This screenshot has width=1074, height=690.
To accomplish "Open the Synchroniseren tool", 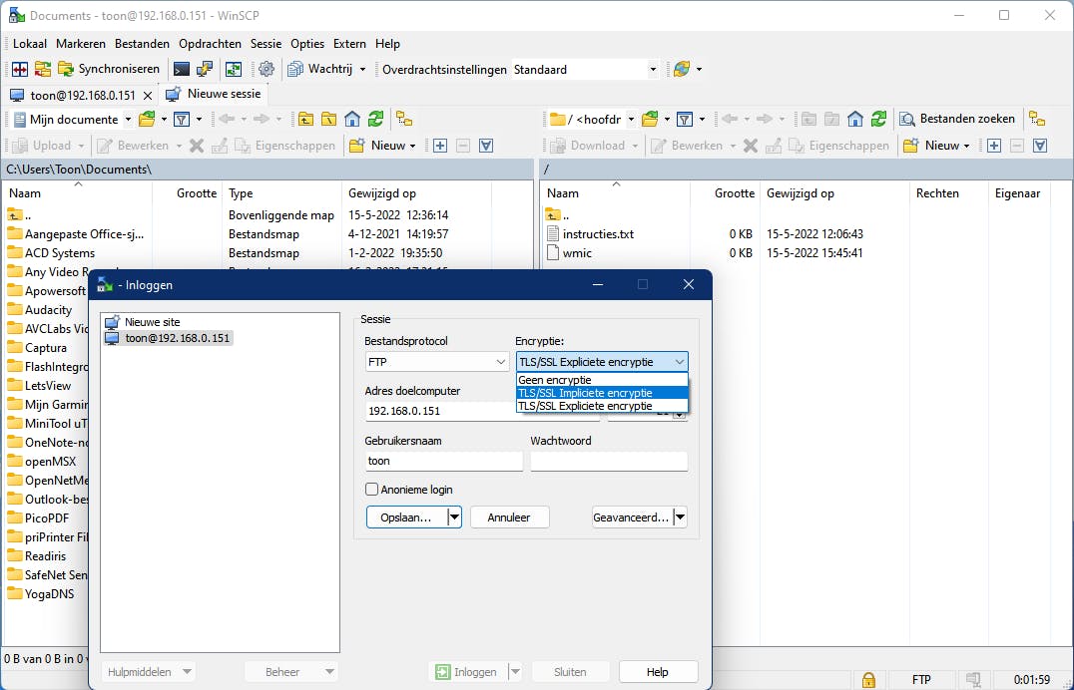I will (112, 69).
